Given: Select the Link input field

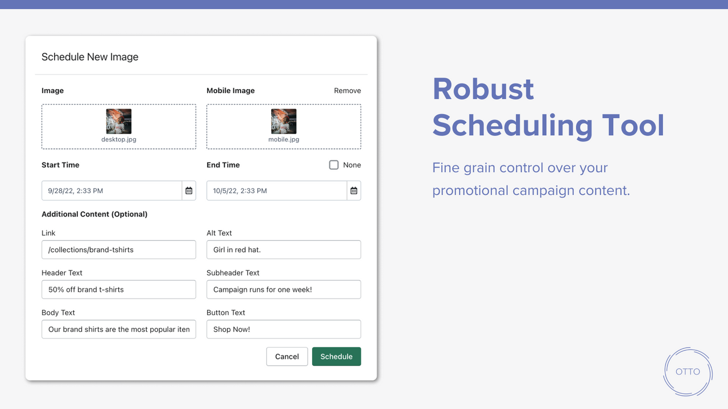Looking at the screenshot, I should pyautogui.click(x=118, y=249).
